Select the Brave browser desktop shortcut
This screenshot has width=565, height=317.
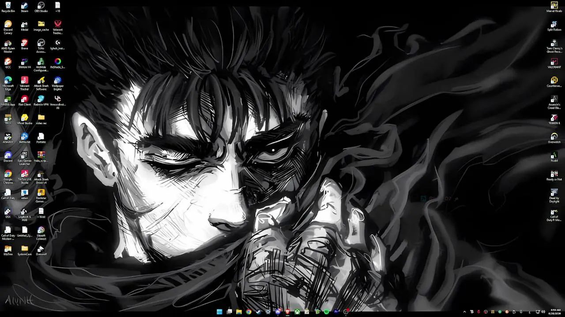[25, 45]
